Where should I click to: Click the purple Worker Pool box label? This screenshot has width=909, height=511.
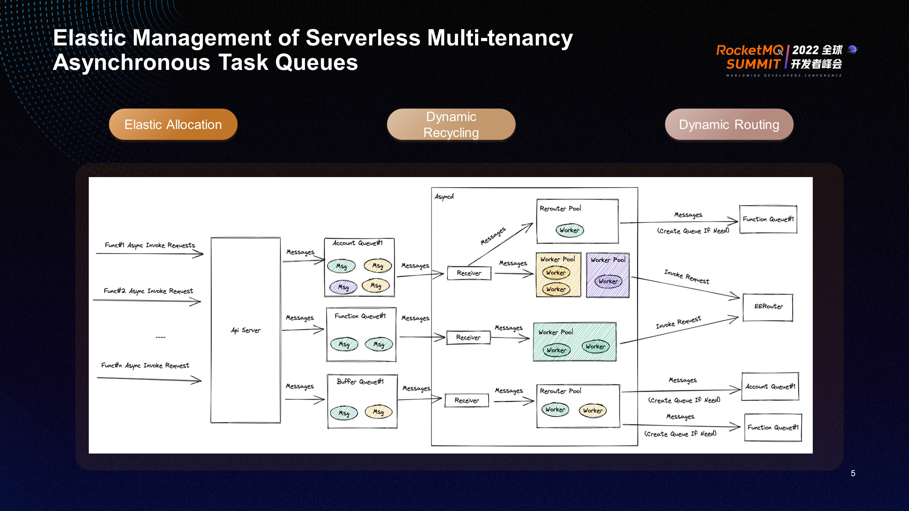pos(608,260)
